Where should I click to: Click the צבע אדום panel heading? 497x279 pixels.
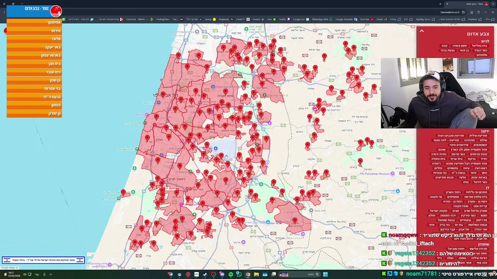coord(478,34)
